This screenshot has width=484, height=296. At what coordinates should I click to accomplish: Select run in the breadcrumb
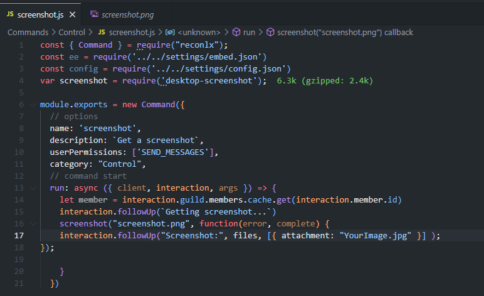point(249,33)
